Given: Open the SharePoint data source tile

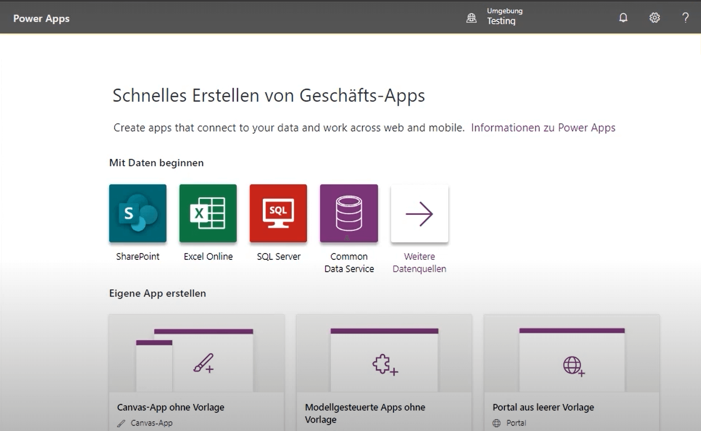Looking at the screenshot, I should coord(138,213).
